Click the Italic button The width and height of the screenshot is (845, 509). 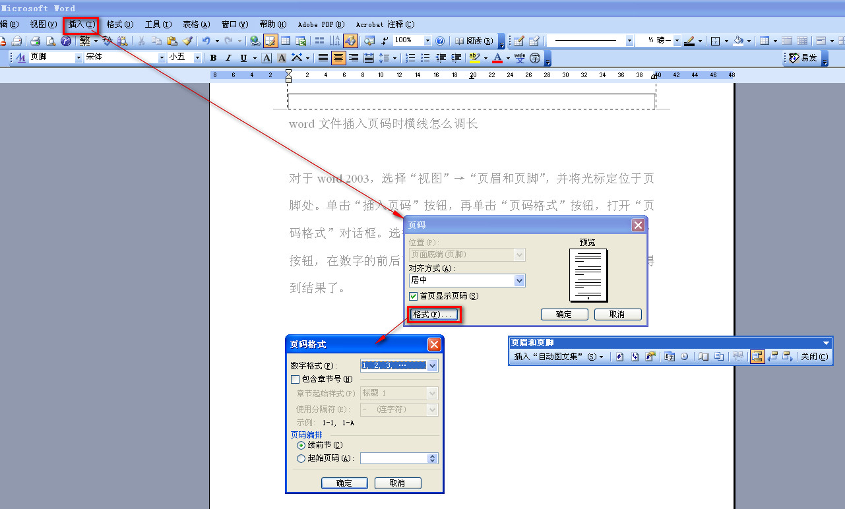tap(229, 58)
